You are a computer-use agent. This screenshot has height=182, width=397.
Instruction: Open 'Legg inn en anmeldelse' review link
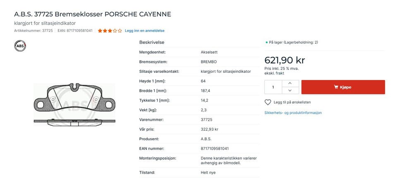point(145,31)
